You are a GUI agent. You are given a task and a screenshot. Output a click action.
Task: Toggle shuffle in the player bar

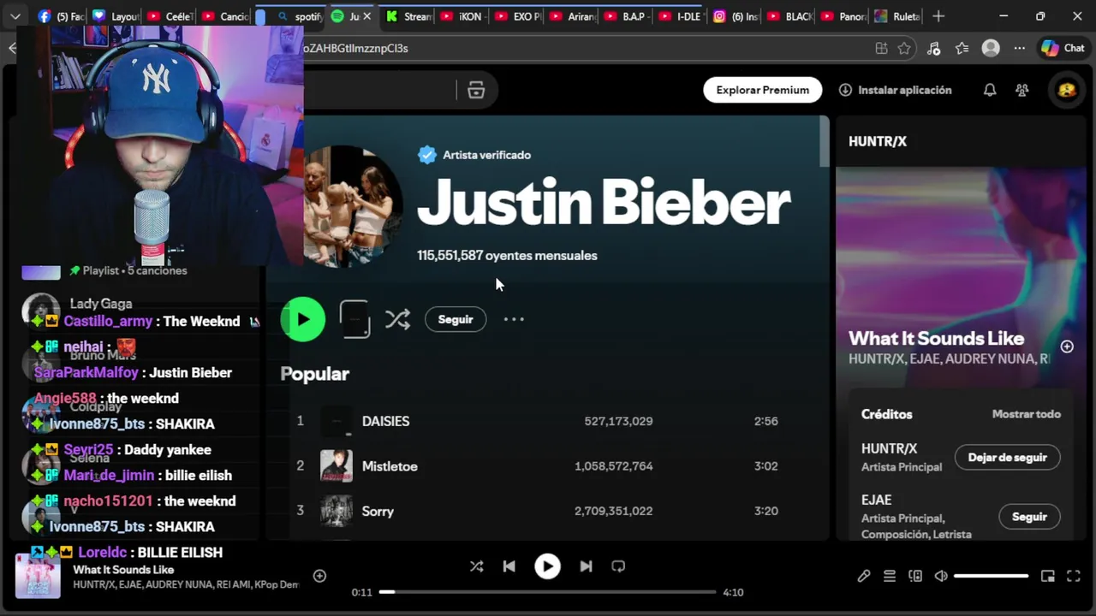pyautogui.click(x=477, y=566)
